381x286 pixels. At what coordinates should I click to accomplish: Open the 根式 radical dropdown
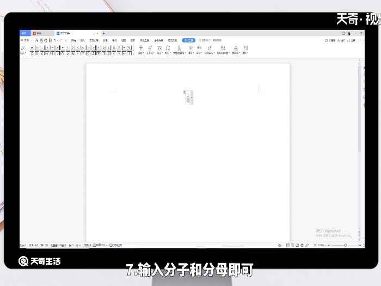[x=159, y=50]
